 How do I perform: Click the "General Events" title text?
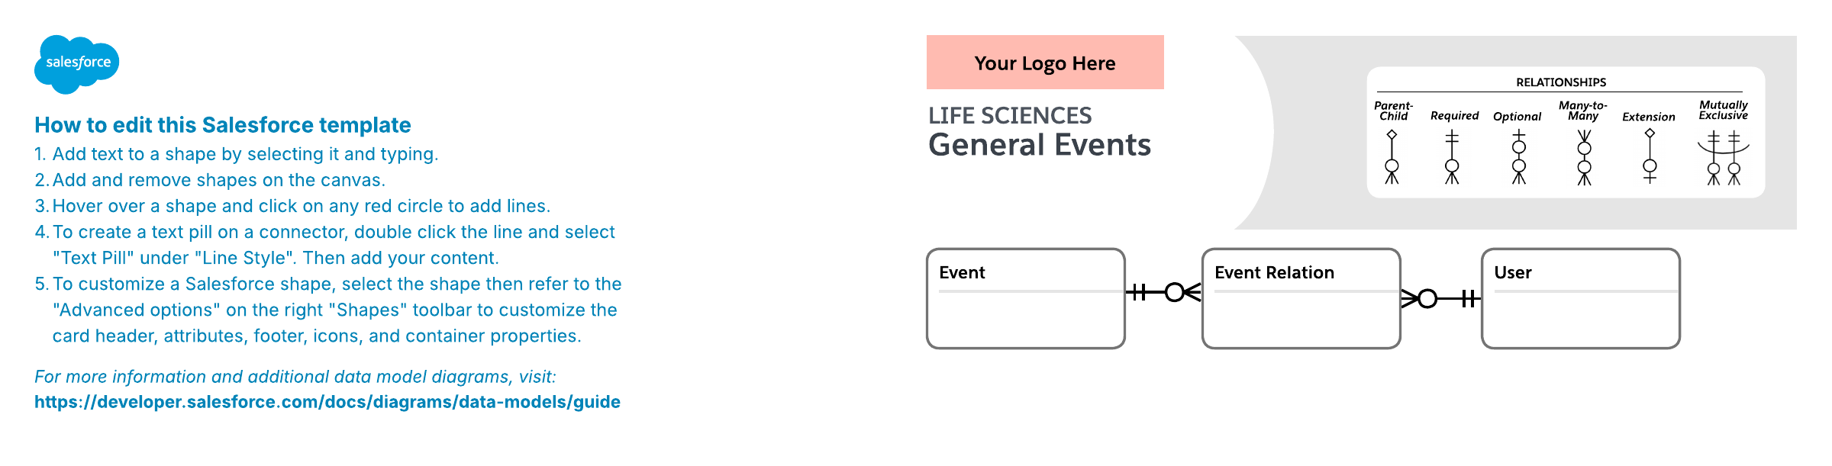tap(1039, 145)
